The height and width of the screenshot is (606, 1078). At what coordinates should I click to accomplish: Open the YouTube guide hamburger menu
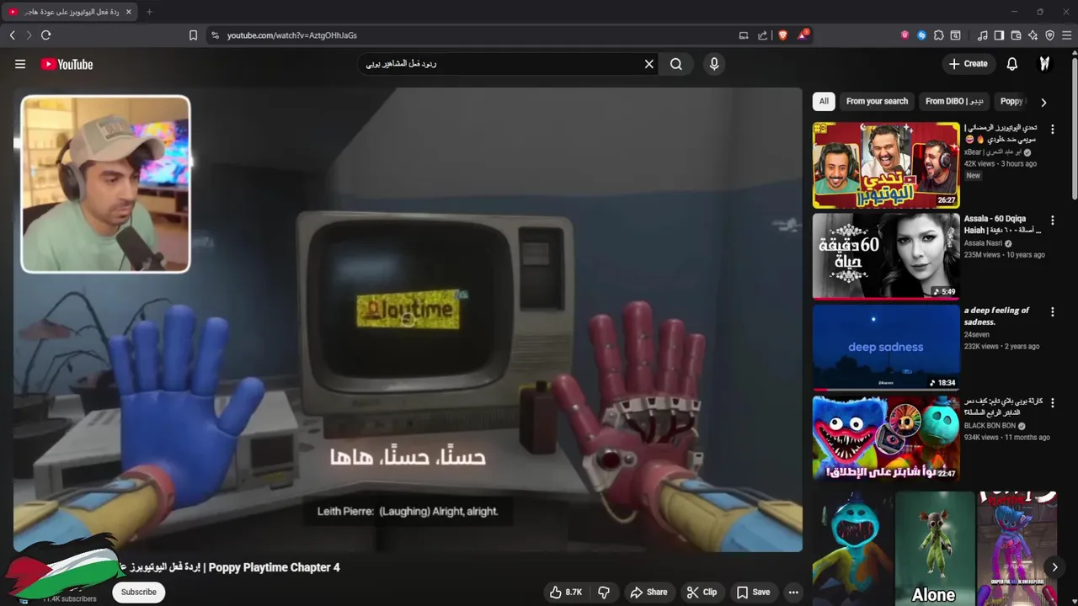pos(20,64)
